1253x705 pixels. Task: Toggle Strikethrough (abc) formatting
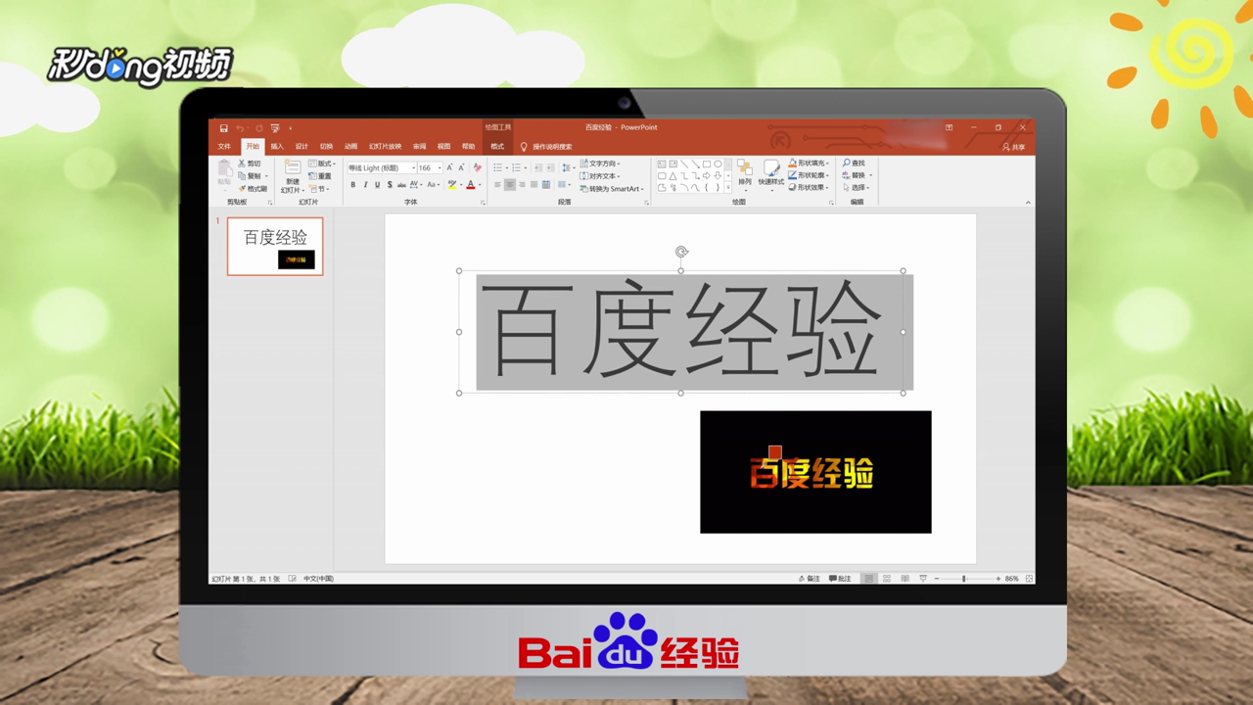[401, 184]
